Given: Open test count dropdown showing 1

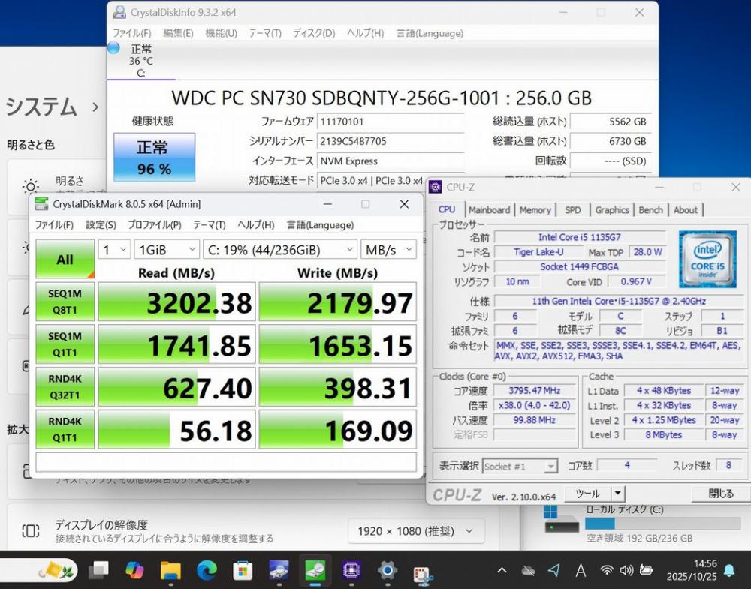Looking at the screenshot, I should (114, 250).
